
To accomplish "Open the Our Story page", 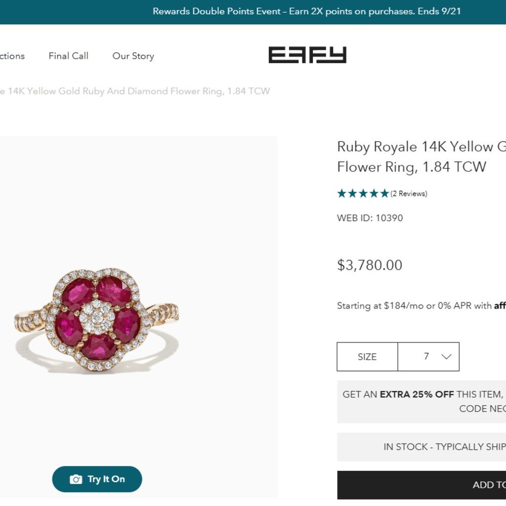I will (133, 56).
